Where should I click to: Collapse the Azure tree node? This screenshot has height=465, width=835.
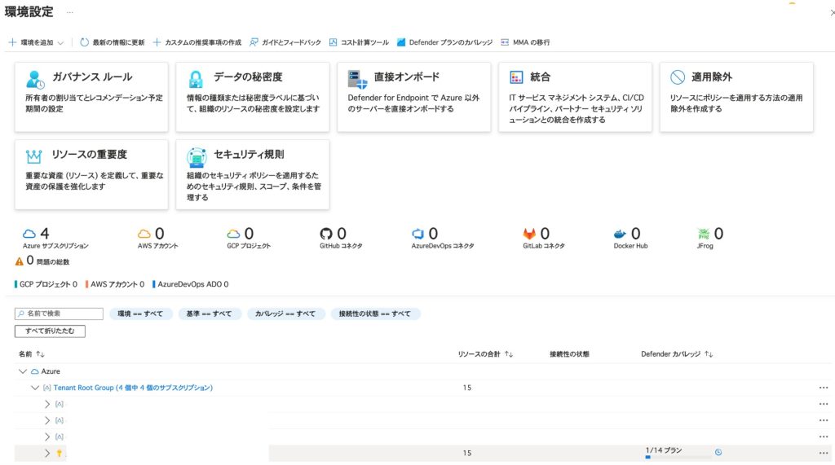(x=23, y=371)
